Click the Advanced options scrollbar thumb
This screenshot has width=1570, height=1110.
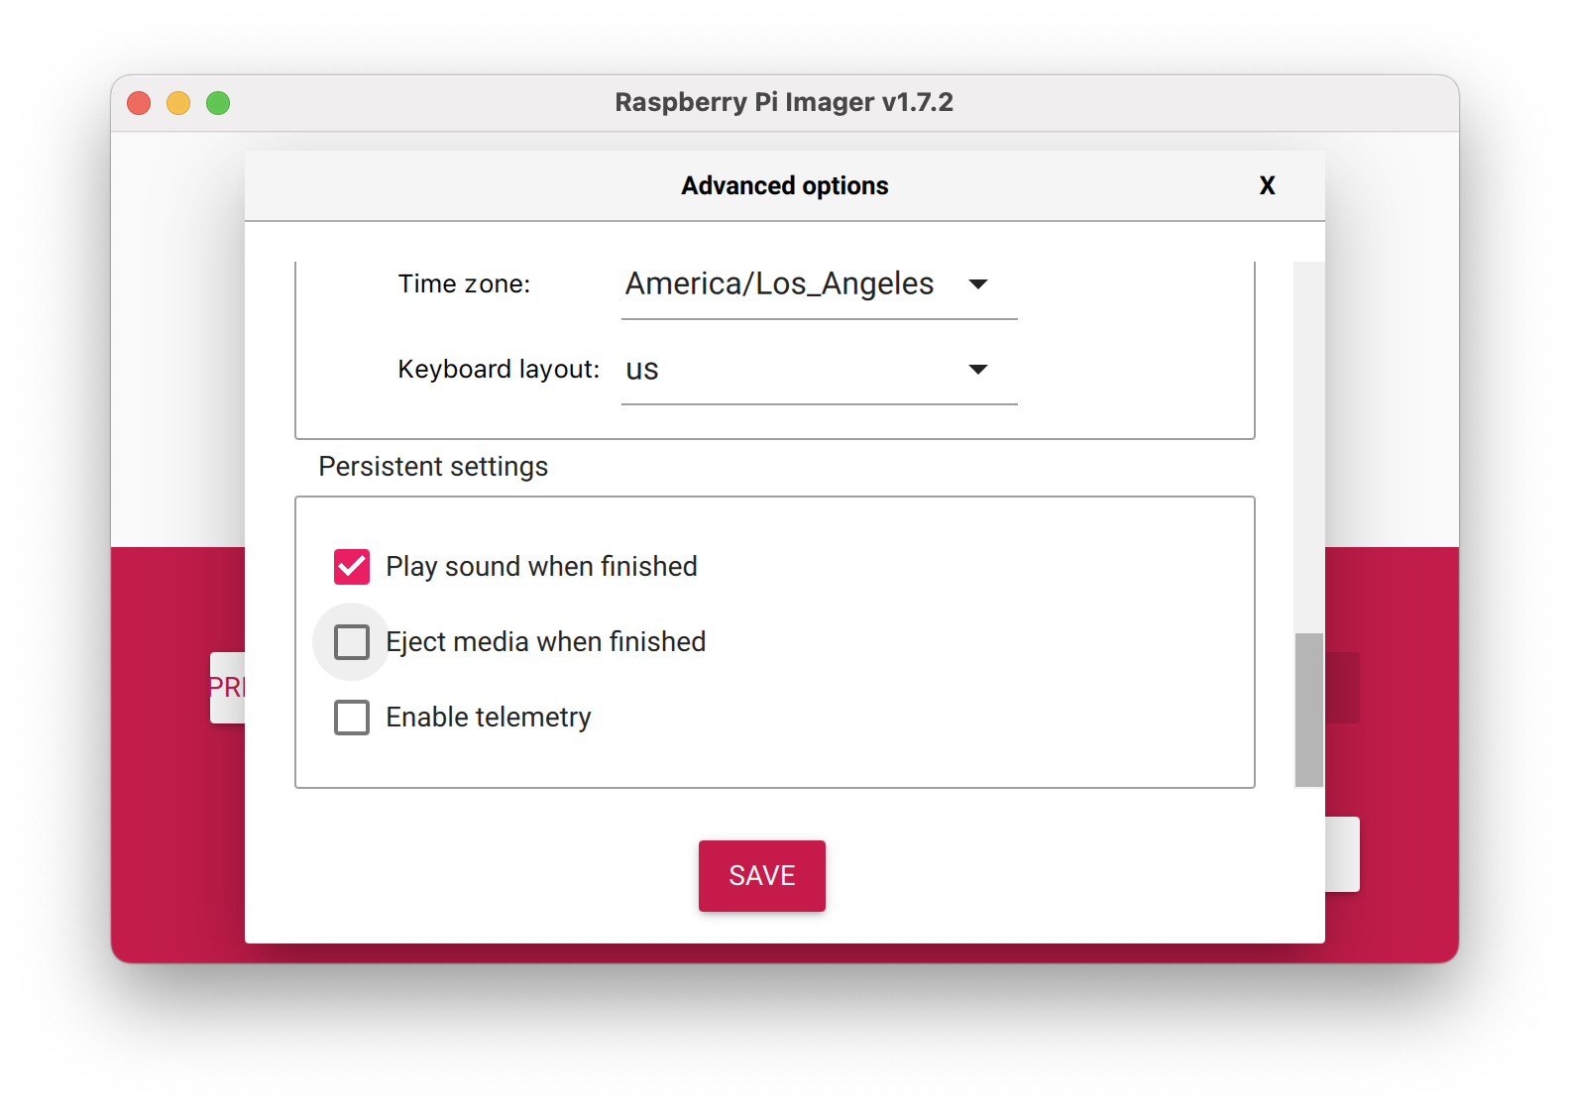pos(1309,710)
